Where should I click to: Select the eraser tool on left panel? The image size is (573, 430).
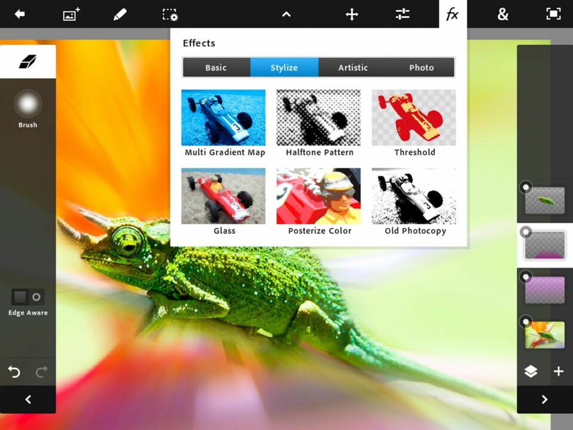coord(28,61)
